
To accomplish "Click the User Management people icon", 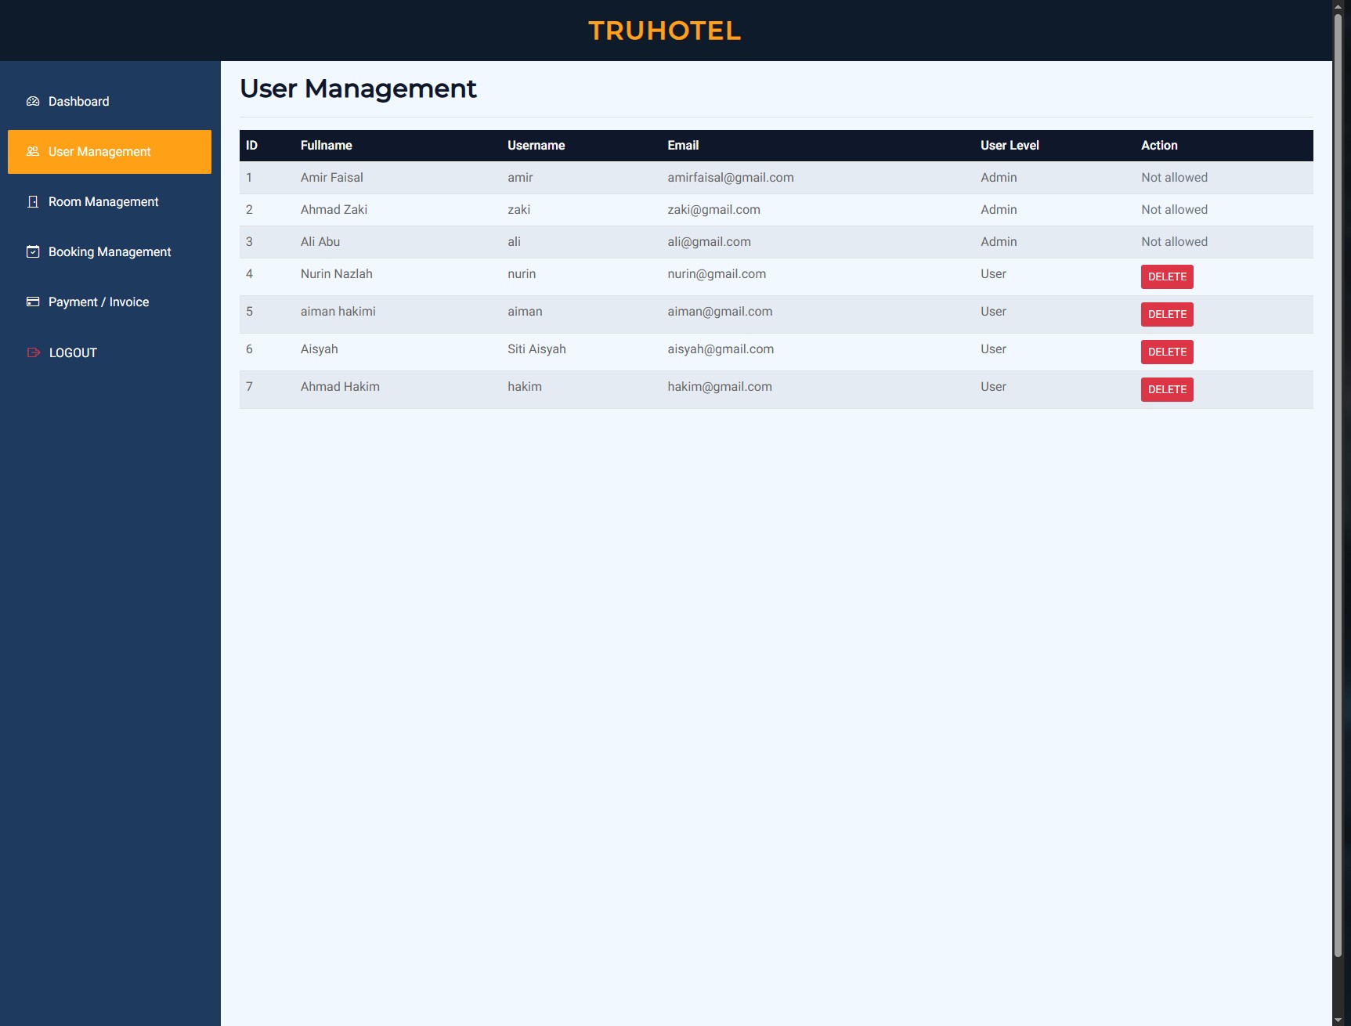I will tap(33, 151).
